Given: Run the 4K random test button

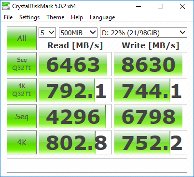Looking at the screenshot, I should 22,142.
